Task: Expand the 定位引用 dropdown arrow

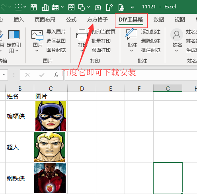Action: [x=17, y=51]
